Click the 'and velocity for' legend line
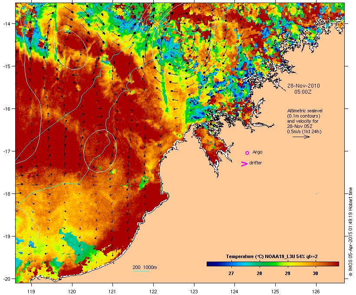The width and height of the screenshot is (356, 295). [x=303, y=121]
